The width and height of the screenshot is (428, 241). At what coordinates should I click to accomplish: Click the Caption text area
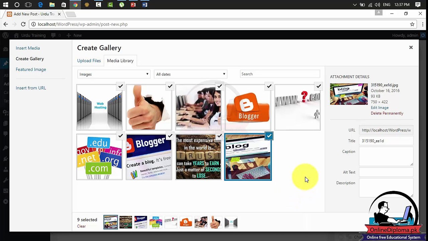point(386,156)
